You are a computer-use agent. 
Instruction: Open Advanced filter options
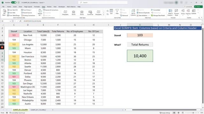[x=124, y=16]
